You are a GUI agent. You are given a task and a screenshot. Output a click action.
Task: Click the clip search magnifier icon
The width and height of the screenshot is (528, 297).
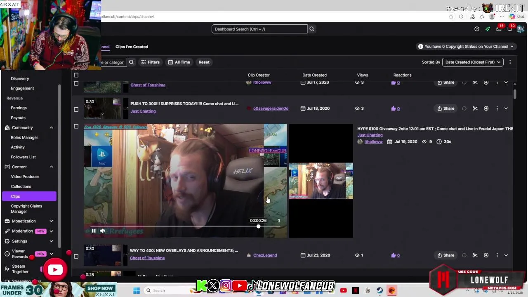coord(131,62)
